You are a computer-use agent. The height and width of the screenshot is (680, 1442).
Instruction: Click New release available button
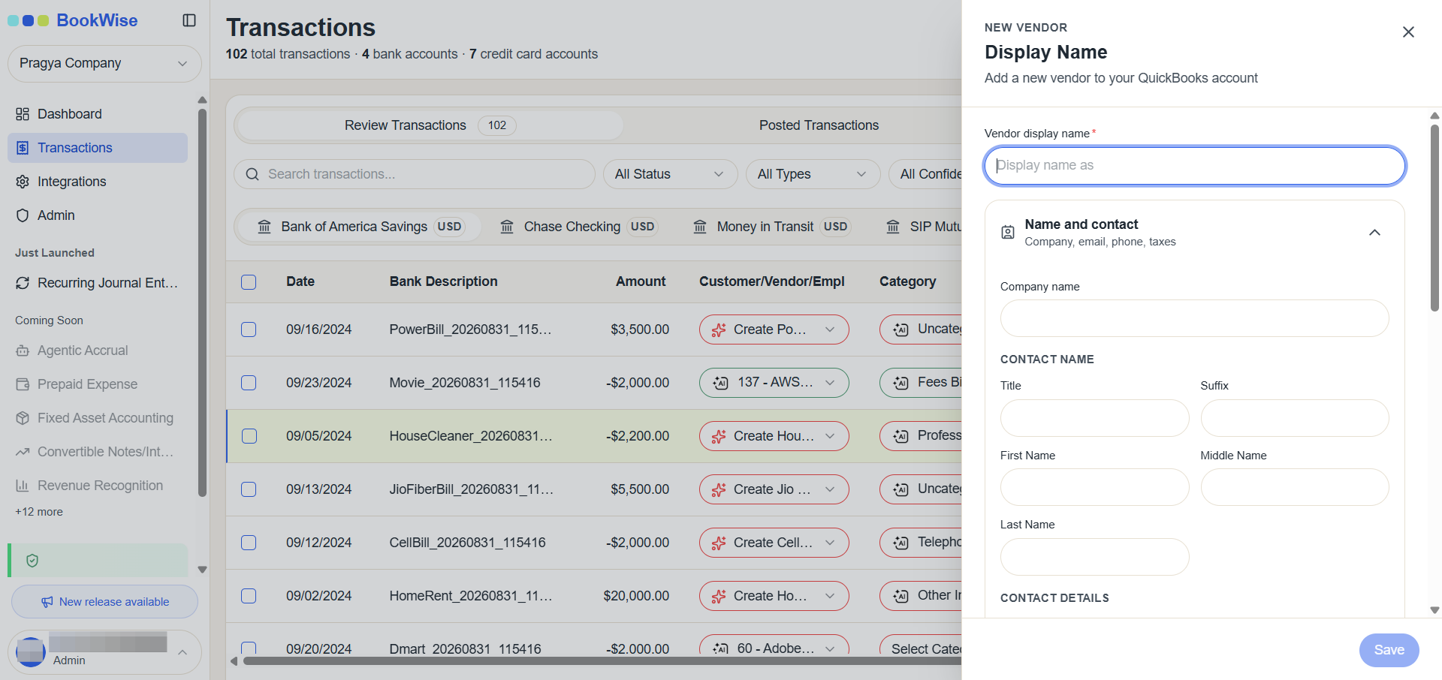(x=104, y=602)
